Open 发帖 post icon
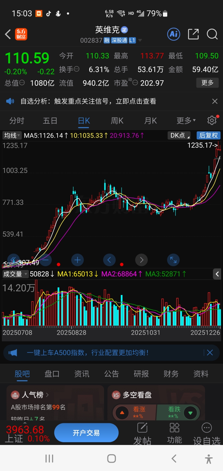This screenshot has width=223, height=471. tap(142, 433)
